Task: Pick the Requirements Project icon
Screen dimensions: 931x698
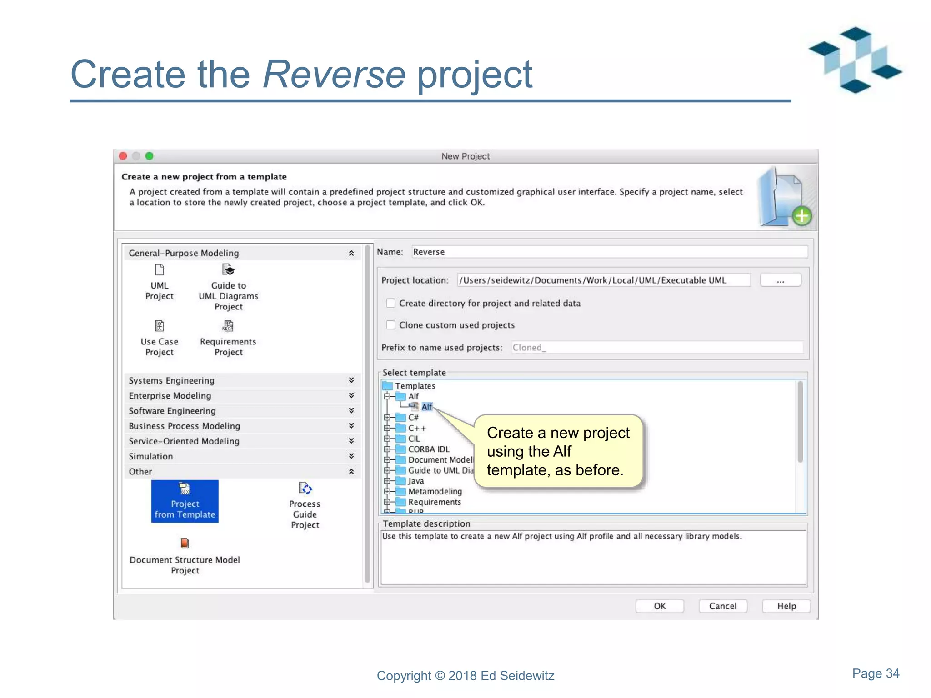Action: pos(228,326)
